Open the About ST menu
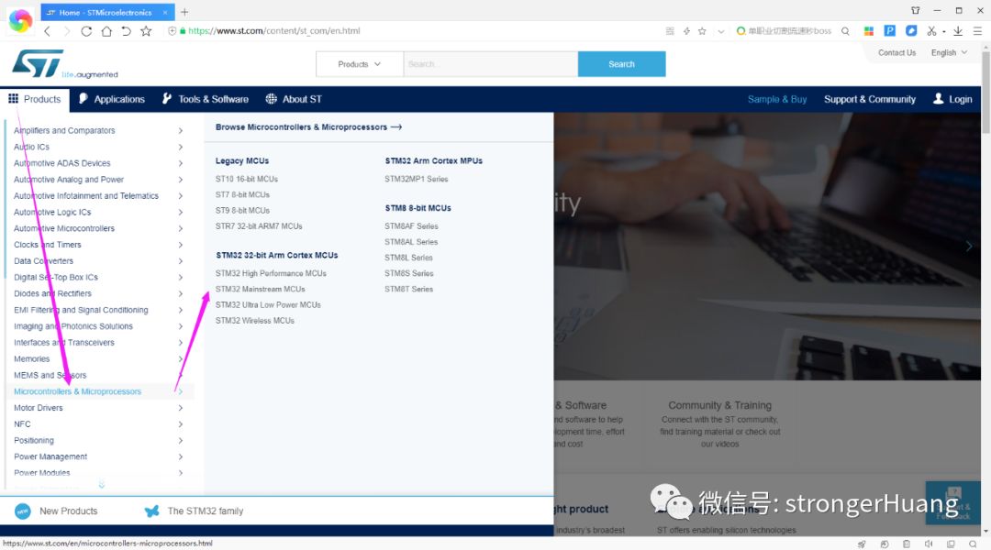 (x=294, y=99)
